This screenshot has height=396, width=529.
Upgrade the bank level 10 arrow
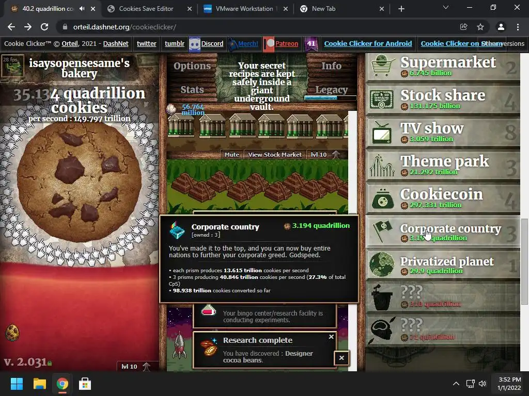click(x=336, y=155)
